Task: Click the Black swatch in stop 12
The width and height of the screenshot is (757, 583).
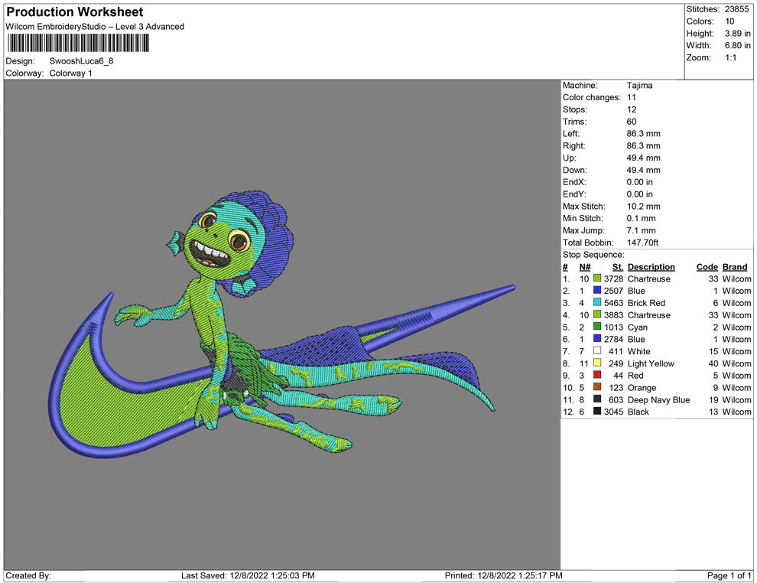Action: click(x=597, y=412)
